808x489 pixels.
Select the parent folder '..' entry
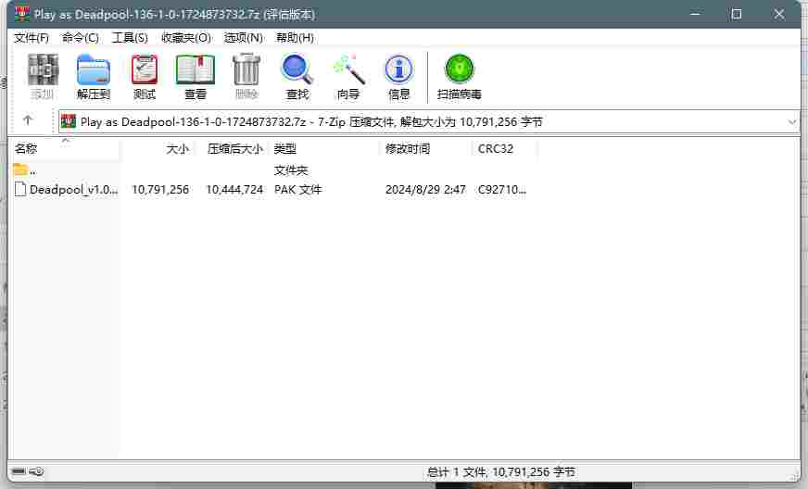(x=25, y=169)
